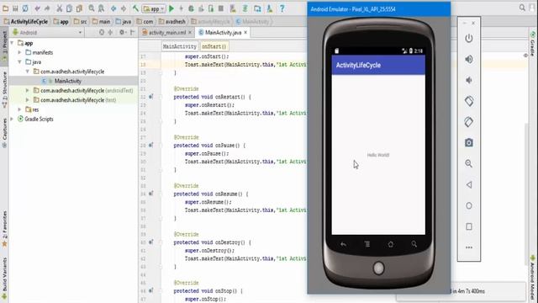Click the main breadcrumb folder
The height and width of the screenshot is (303, 538).
click(102, 21)
